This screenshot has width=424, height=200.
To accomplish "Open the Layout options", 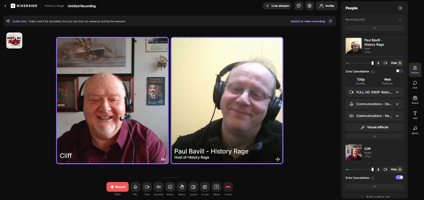I will (193, 187).
